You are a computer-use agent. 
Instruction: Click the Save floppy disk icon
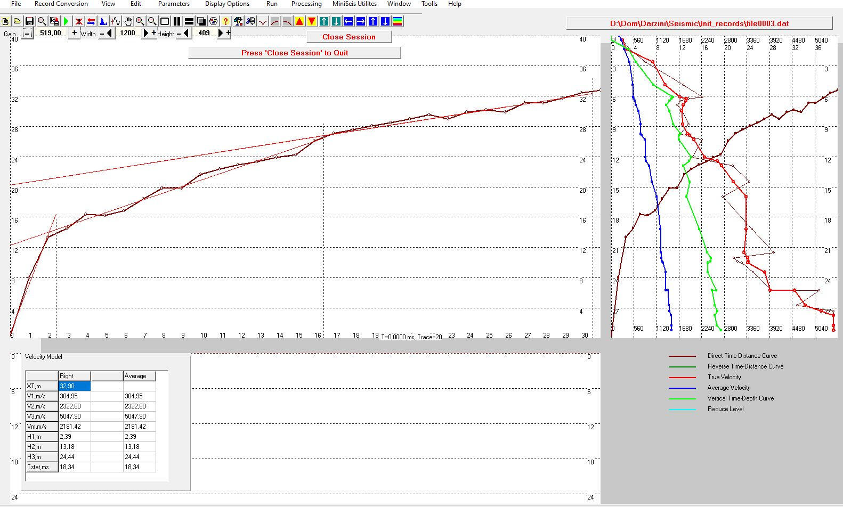click(x=29, y=21)
